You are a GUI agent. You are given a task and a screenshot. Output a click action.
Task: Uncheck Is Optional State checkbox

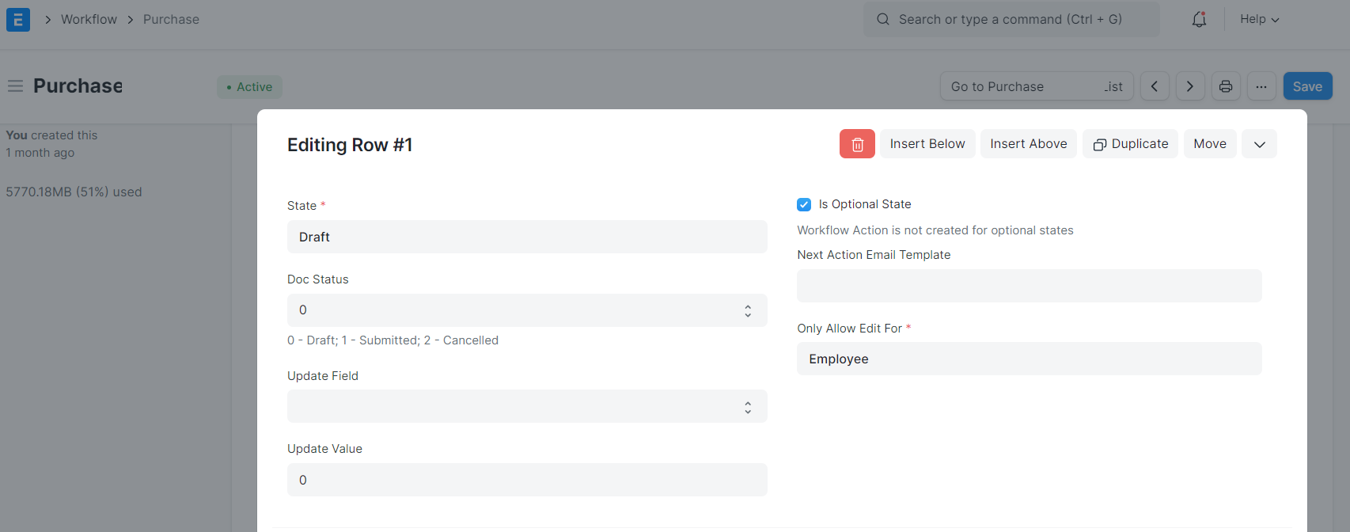point(804,204)
